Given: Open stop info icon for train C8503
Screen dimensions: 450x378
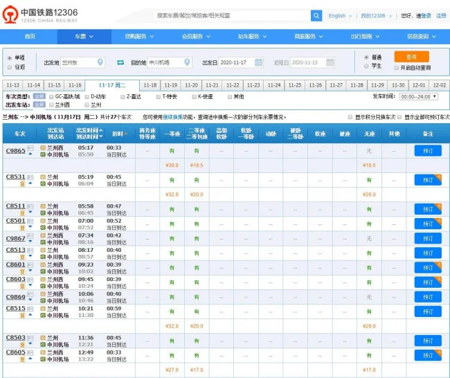Looking at the screenshot, I should point(30,339).
